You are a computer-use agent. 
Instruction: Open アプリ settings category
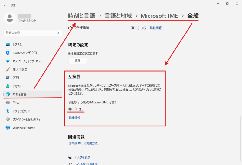33,78
